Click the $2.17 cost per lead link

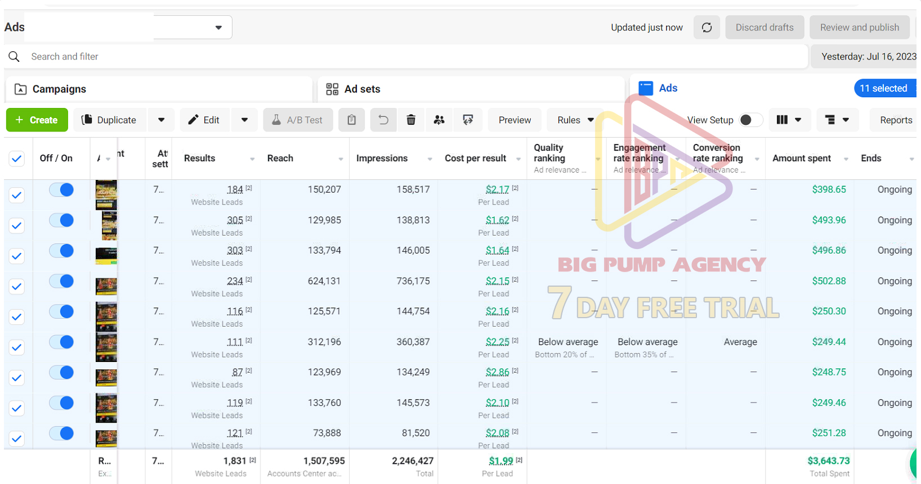tap(498, 189)
